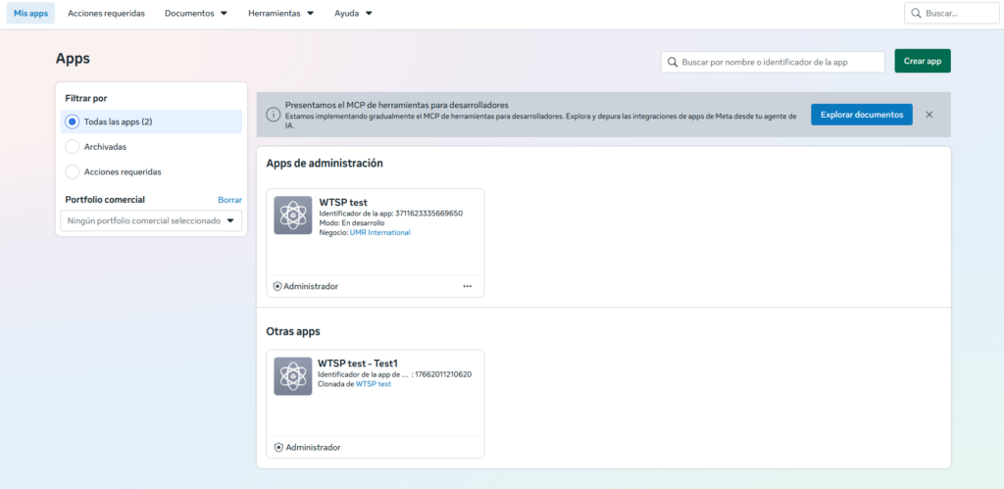Open three-dot menu on WTSP test card
Screen dimensions: 1004x489
point(468,286)
